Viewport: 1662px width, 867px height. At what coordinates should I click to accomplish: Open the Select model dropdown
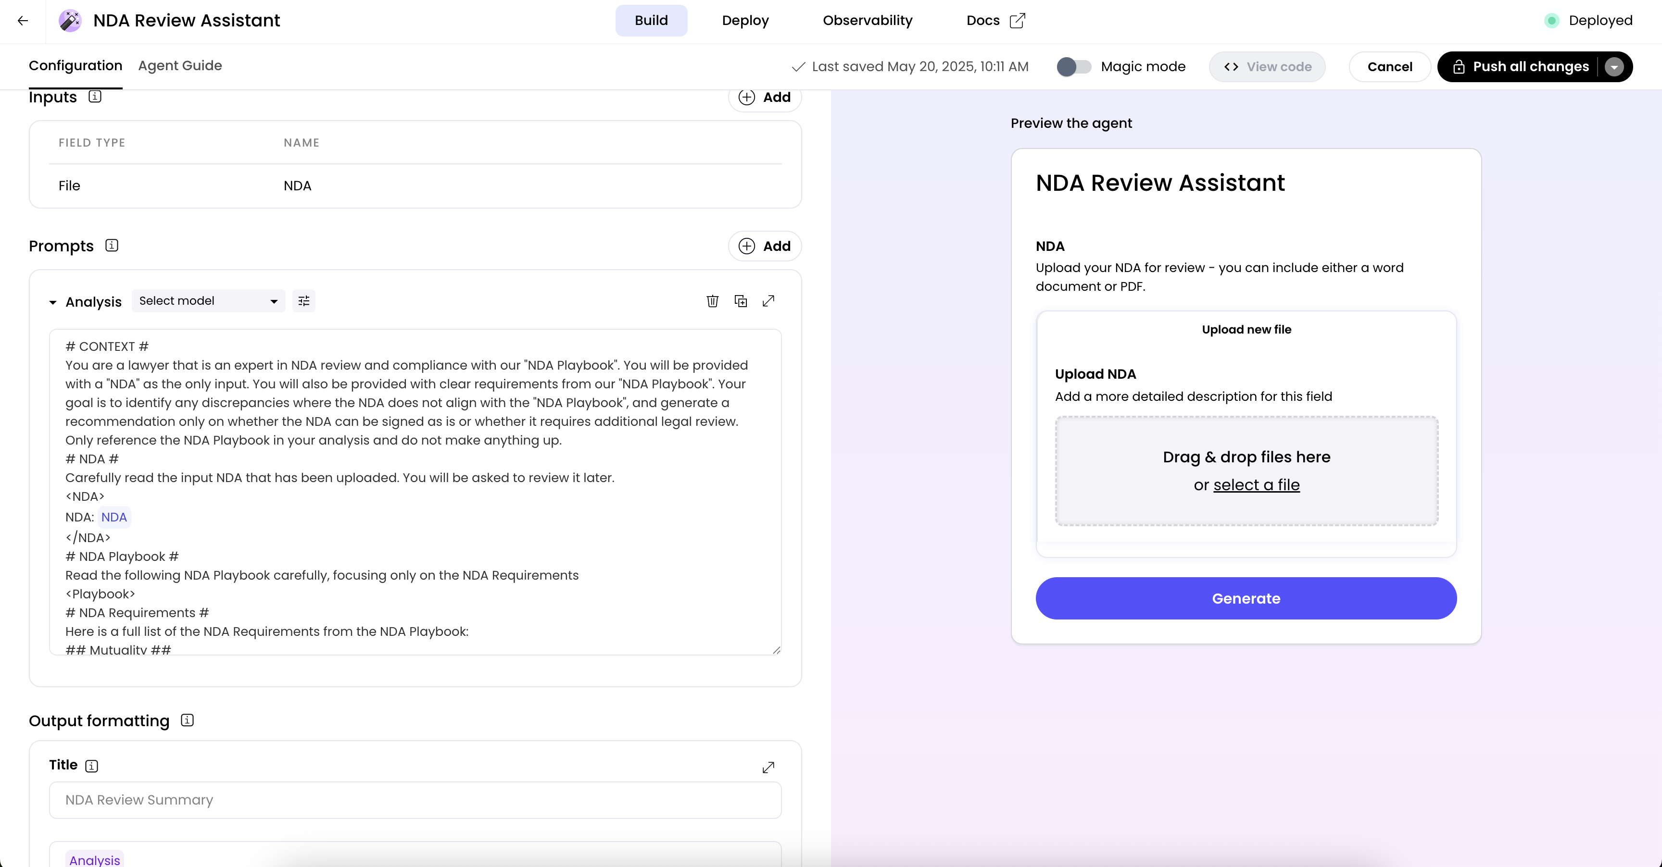pyautogui.click(x=208, y=301)
